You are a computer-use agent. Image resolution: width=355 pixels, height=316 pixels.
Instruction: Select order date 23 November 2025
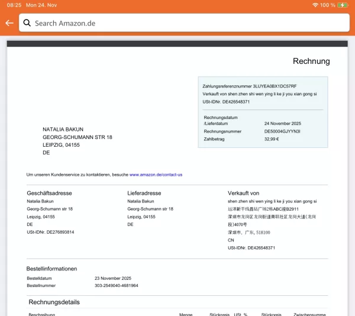tap(113, 278)
